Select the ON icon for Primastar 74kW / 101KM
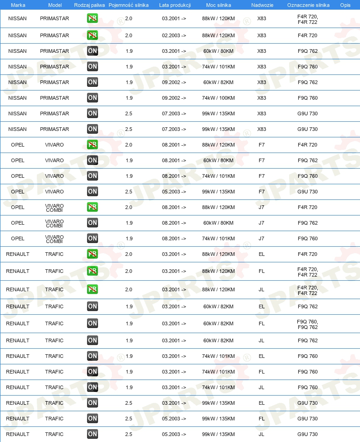The height and width of the screenshot is (442, 360). pos(93,67)
